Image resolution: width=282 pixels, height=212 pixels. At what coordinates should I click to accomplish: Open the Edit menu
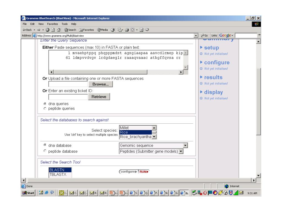click(x=32, y=24)
